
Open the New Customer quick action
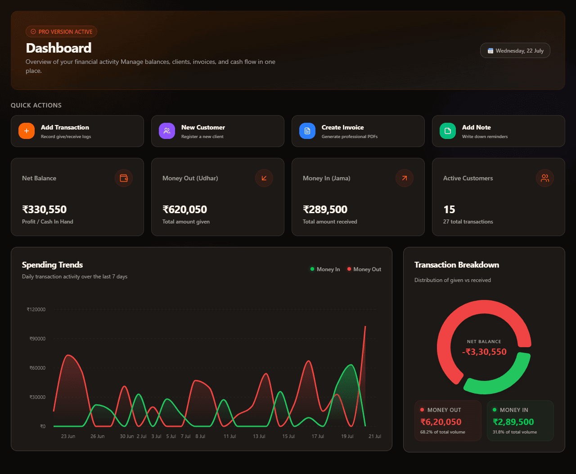[x=218, y=131]
